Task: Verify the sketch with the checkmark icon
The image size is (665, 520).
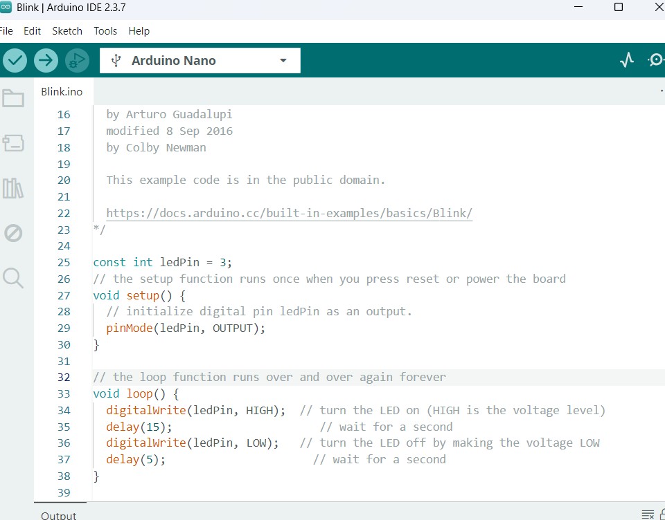Action: click(15, 60)
